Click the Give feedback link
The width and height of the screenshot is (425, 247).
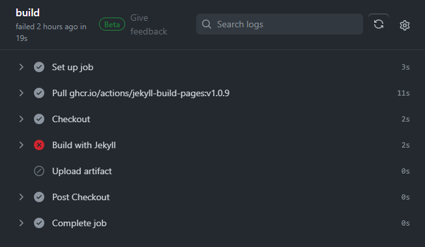[149, 25]
